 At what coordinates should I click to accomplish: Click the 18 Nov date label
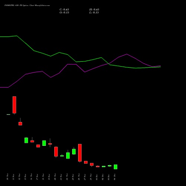[43, 177]
